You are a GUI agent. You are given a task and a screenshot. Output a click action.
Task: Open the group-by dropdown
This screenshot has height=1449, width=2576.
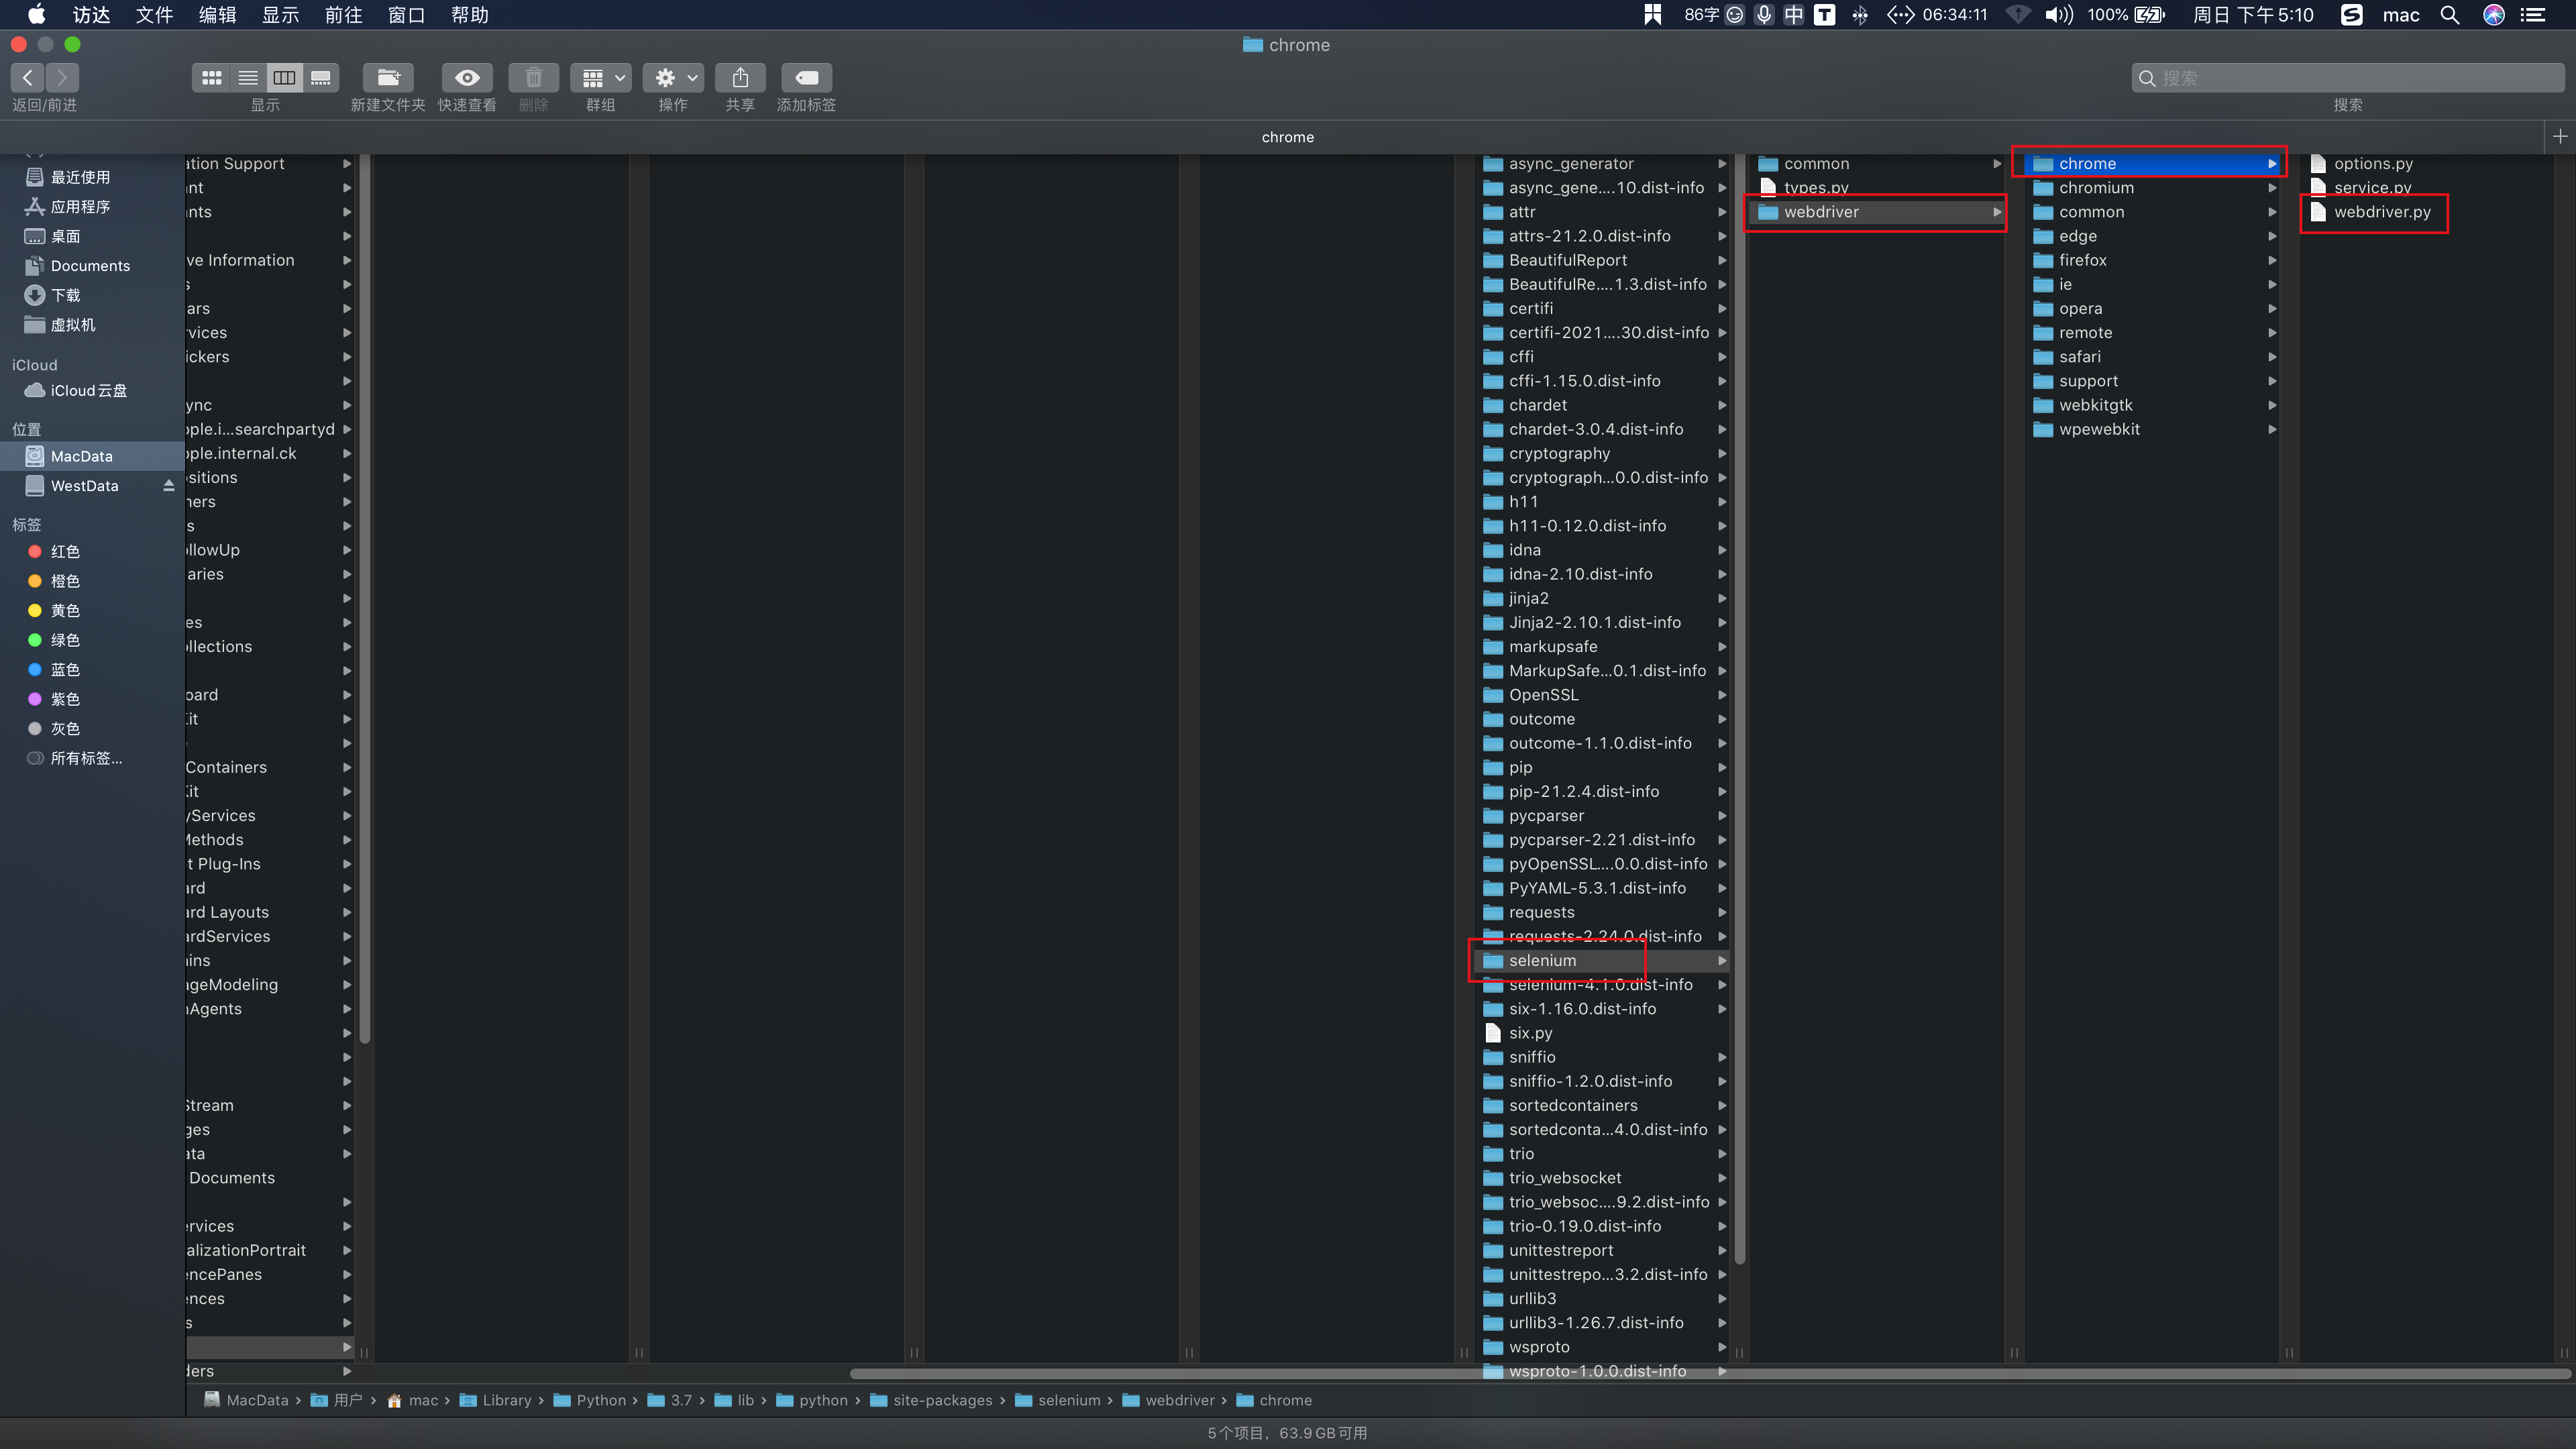(x=601, y=78)
